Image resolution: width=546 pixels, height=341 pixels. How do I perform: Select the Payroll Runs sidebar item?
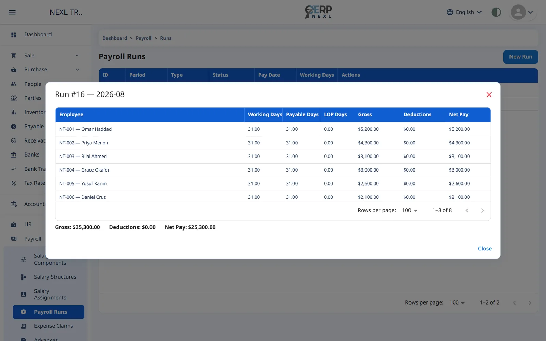(48, 312)
